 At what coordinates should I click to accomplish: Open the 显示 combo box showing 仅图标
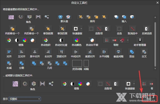click(25, 99)
